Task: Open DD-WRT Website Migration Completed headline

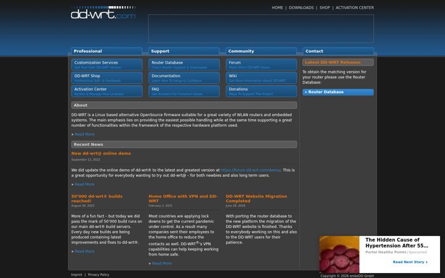Action: pyautogui.click(x=256, y=198)
